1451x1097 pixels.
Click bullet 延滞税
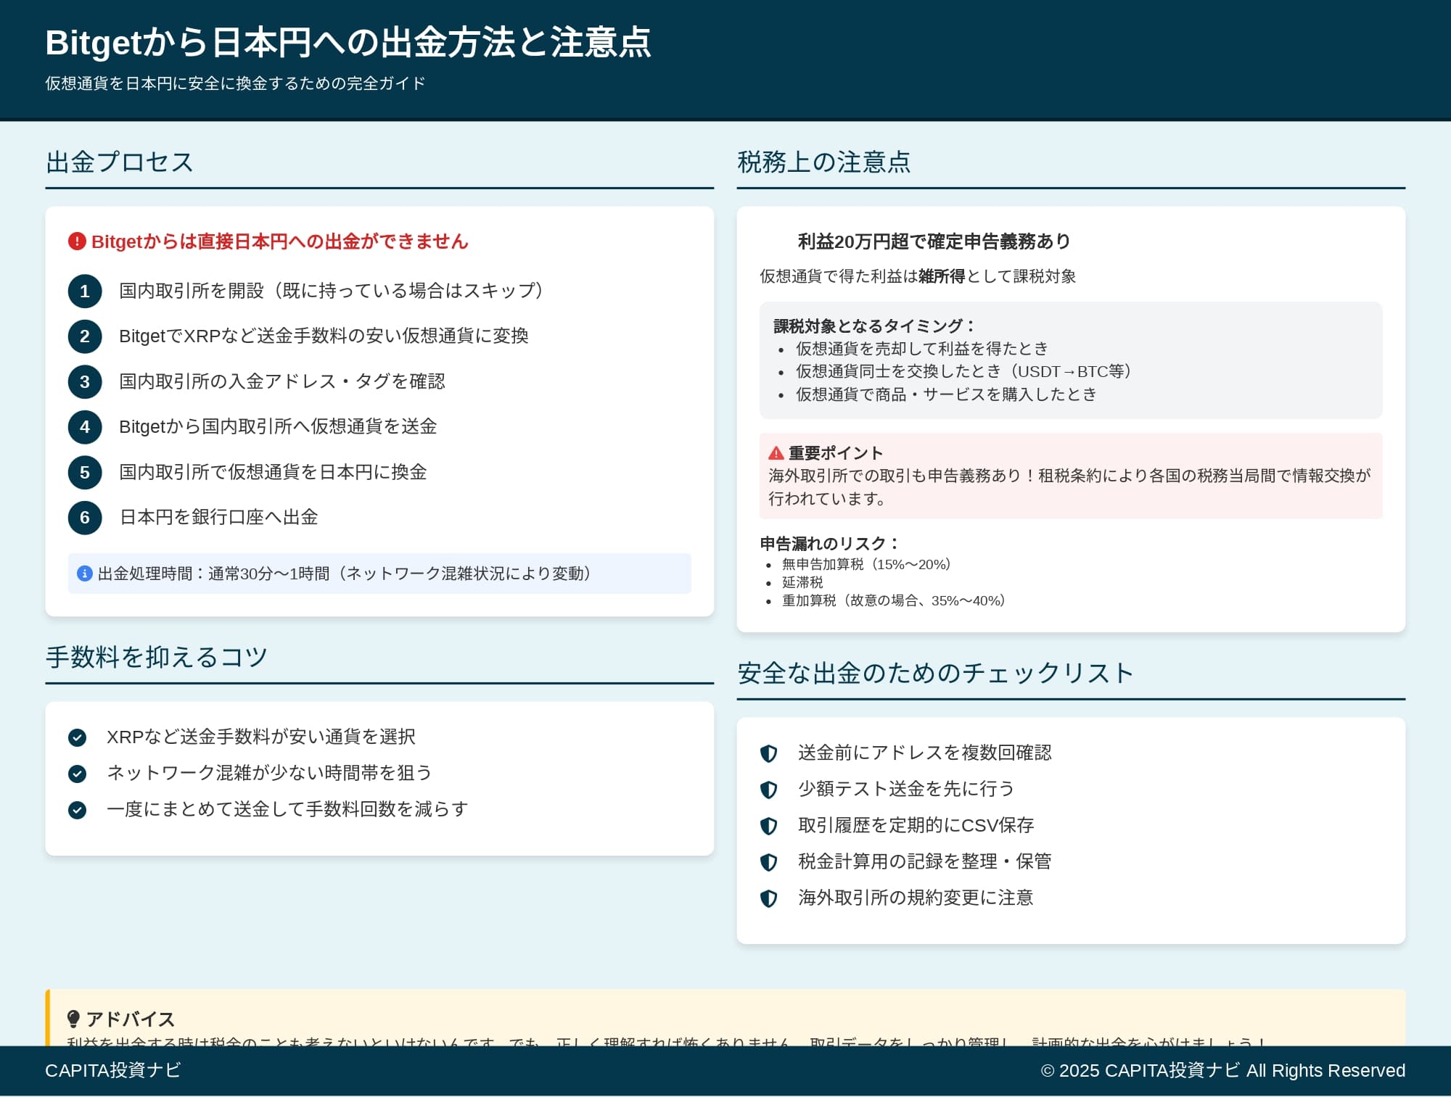click(x=802, y=582)
